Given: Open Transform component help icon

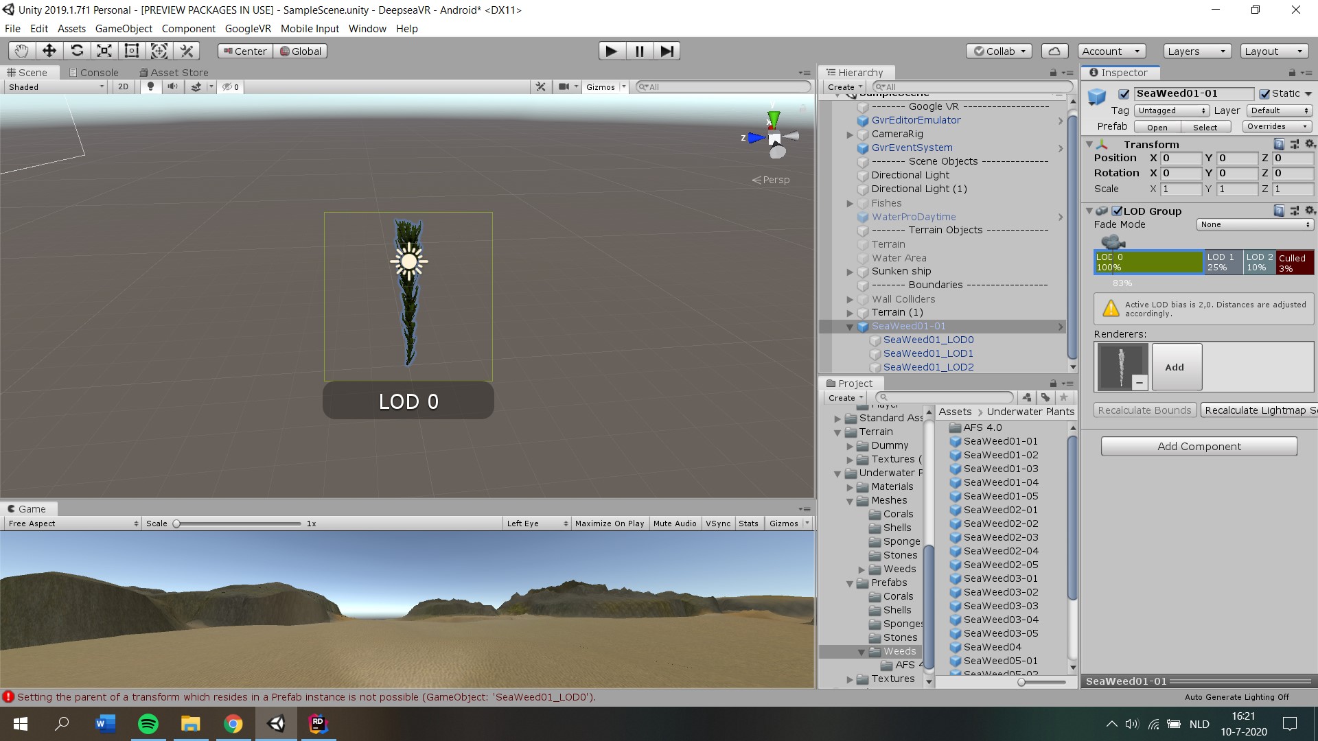Looking at the screenshot, I should (x=1279, y=144).
